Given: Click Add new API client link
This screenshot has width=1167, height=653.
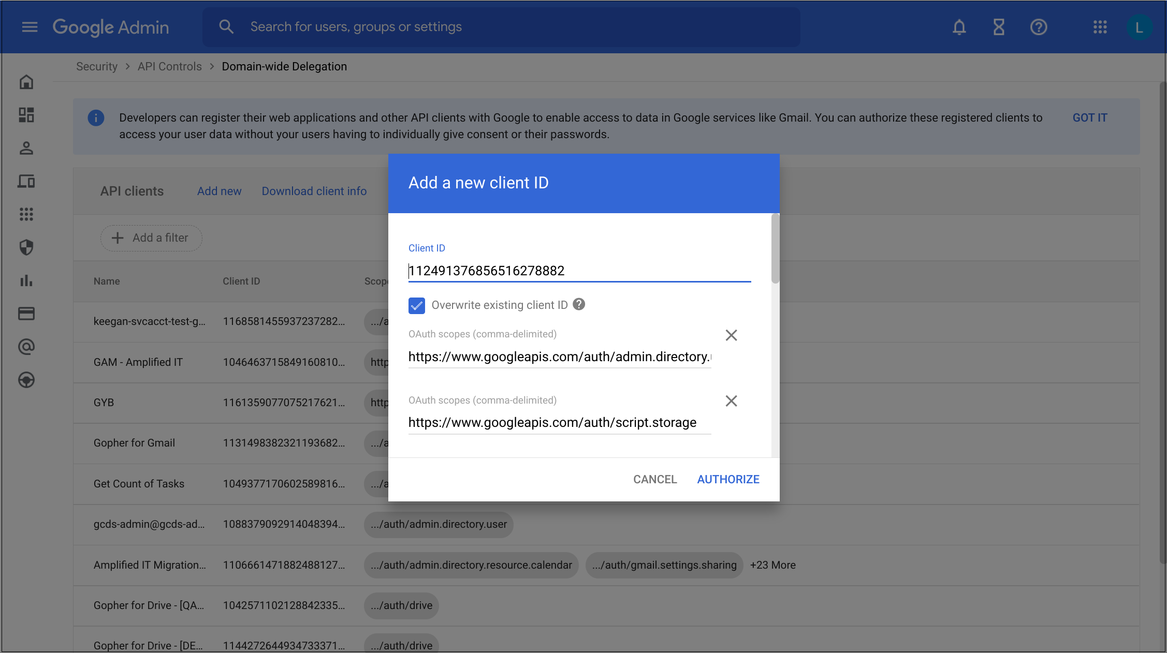Looking at the screenshot, I should (x=219, y=191).
